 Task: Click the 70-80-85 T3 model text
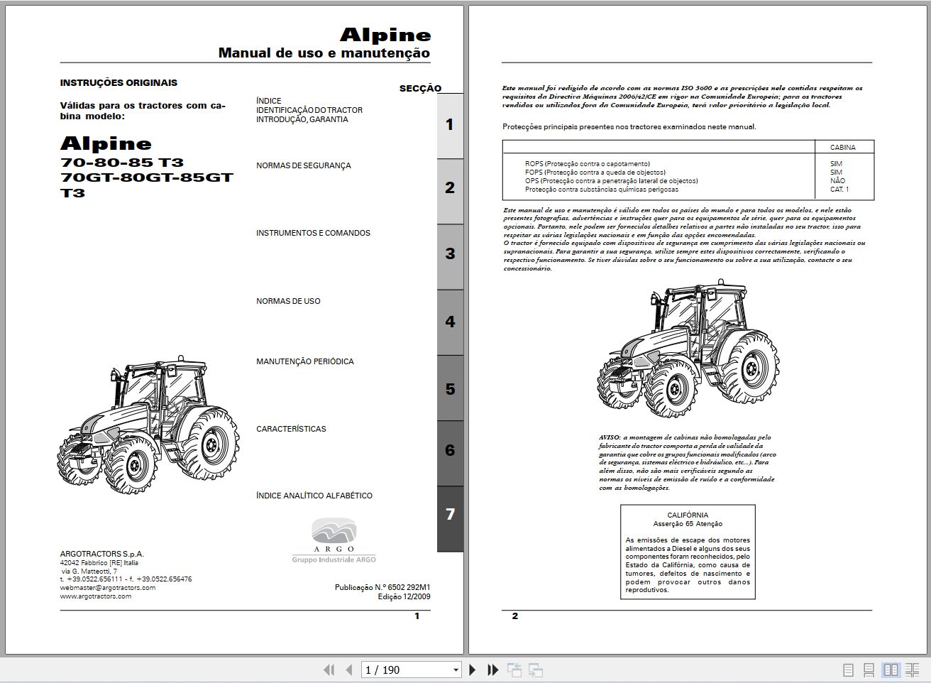click(x=122, y=163)
